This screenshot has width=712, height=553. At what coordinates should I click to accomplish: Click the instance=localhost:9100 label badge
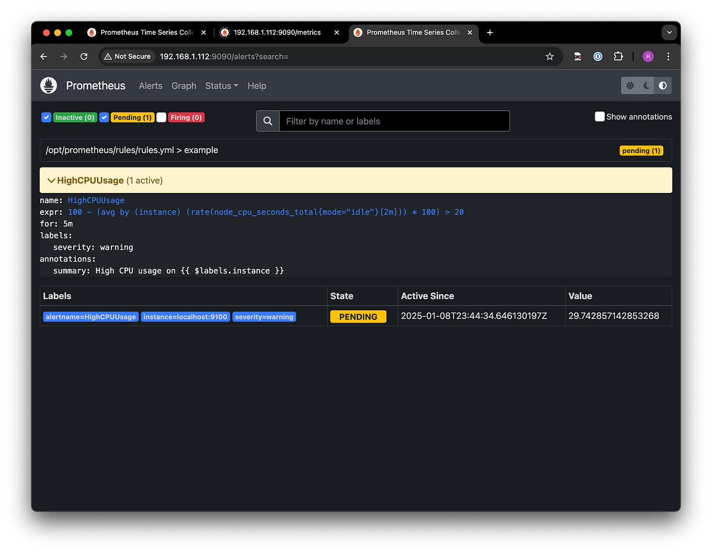point(185,317)
